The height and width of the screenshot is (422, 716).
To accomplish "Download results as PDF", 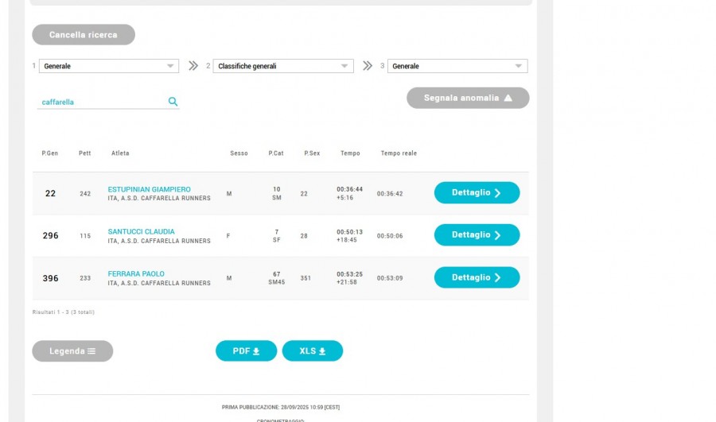I will (x=246, y=350).
